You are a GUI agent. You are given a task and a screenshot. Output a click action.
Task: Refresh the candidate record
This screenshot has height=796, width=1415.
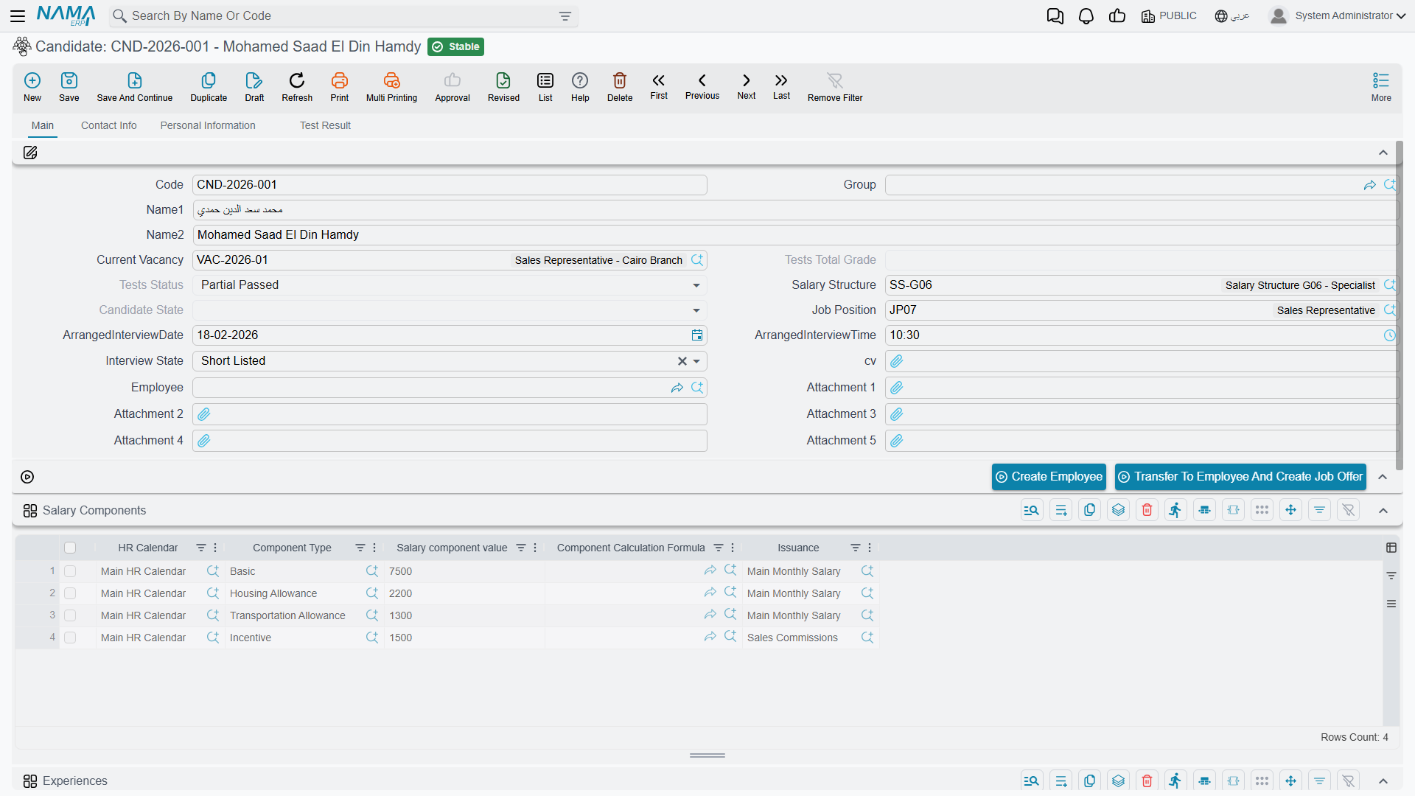tap(297, 86)
